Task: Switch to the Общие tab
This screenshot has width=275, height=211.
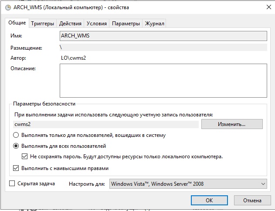Action: pyautogui.click(x=17, y=23)
